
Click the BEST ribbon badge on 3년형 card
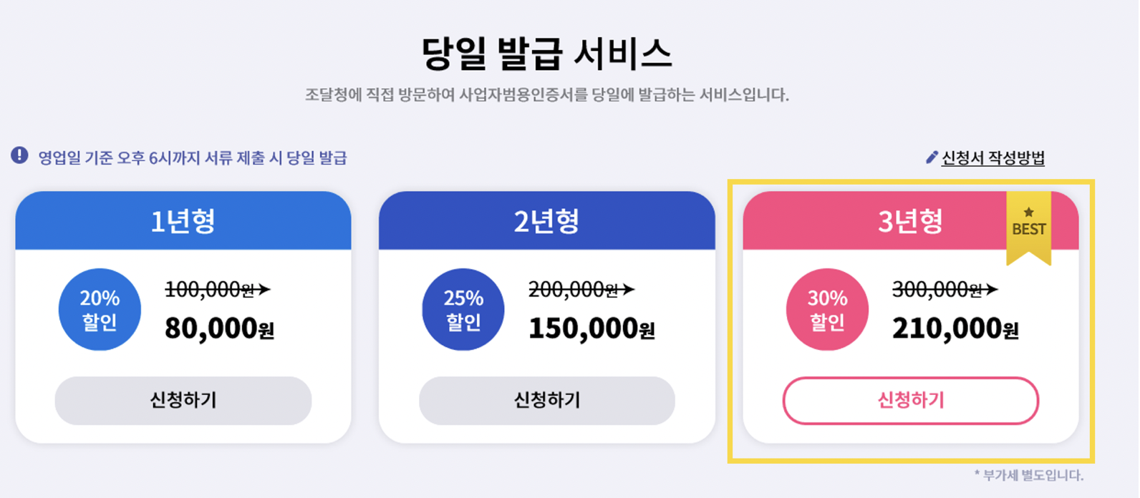[1029, 226]
